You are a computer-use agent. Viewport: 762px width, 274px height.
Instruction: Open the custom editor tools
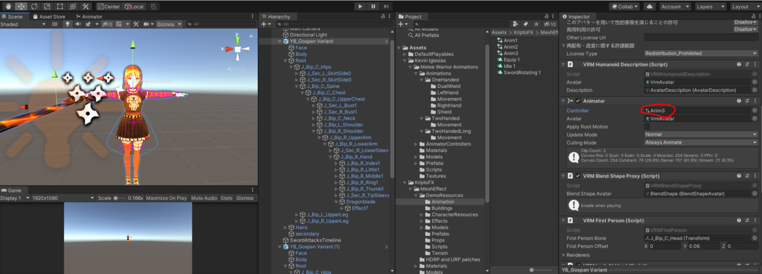(85, 6)
